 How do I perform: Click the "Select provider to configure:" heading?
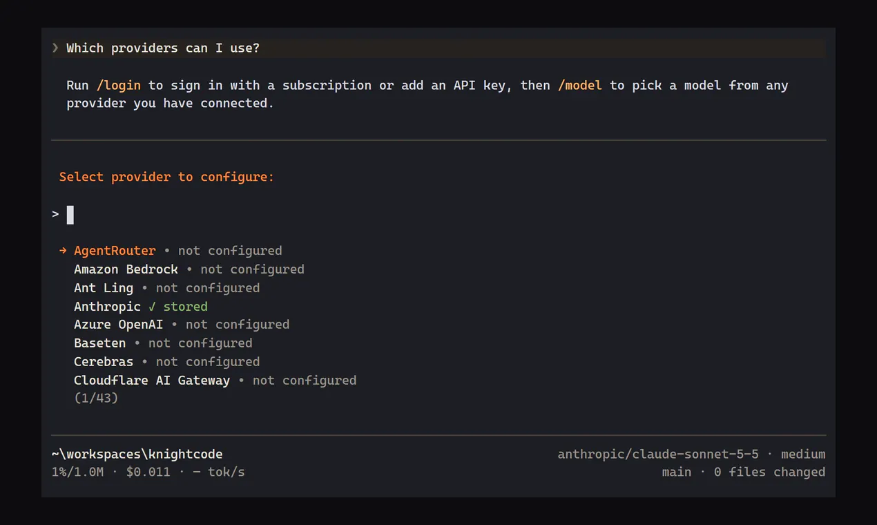pos(166,178)
